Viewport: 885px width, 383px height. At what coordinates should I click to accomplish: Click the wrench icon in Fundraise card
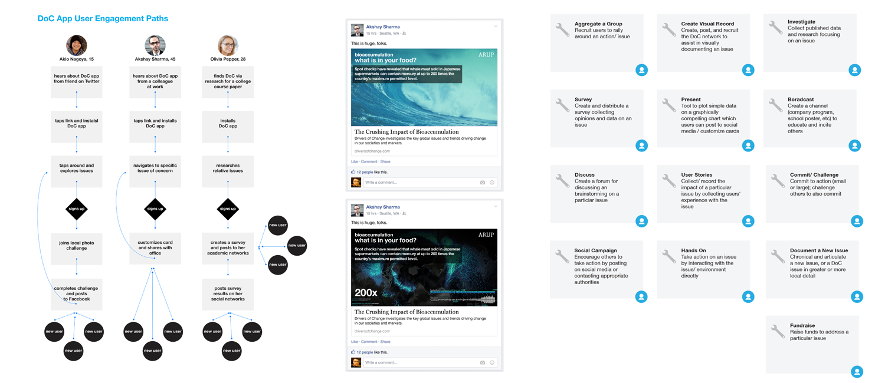778,331
